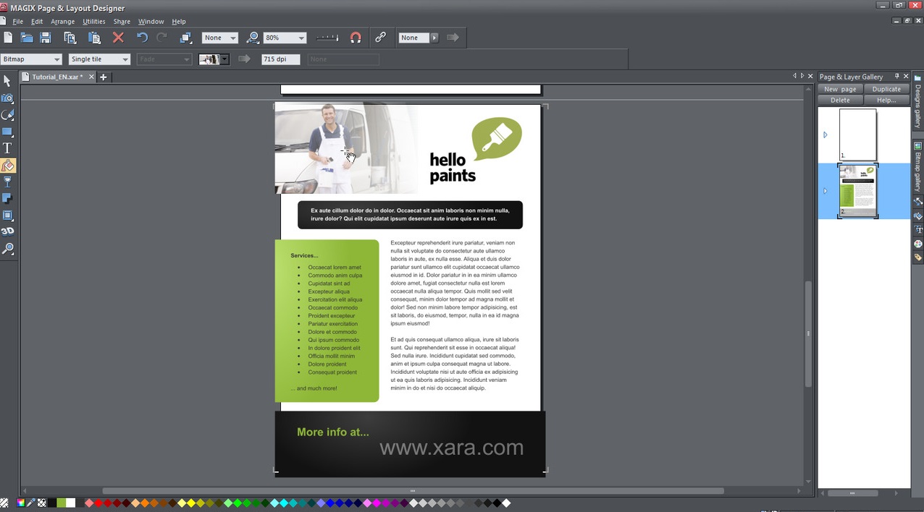Click the Open file folder icon
The image size is (924, 512).
click(27, 38)
